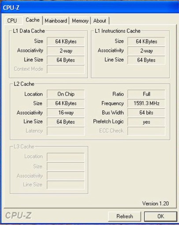The image size is (179, 225).
Task: Click the empty L3 Line Size field
Action: click(66, 185)
